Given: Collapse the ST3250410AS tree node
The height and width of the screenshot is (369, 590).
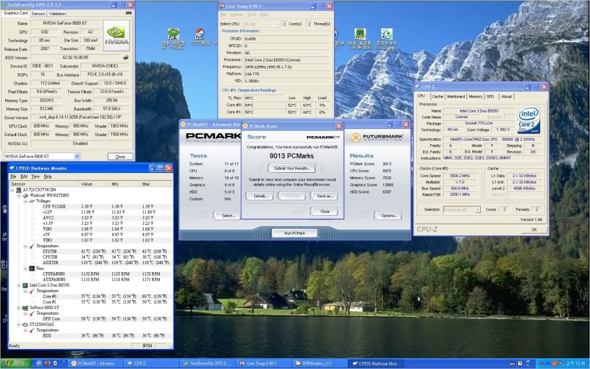Looking at the screenshot, I should tap(19, 325).
